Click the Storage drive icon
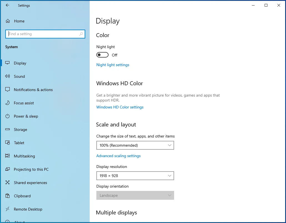The image size is (286, 223). click(x=7, y=129)
